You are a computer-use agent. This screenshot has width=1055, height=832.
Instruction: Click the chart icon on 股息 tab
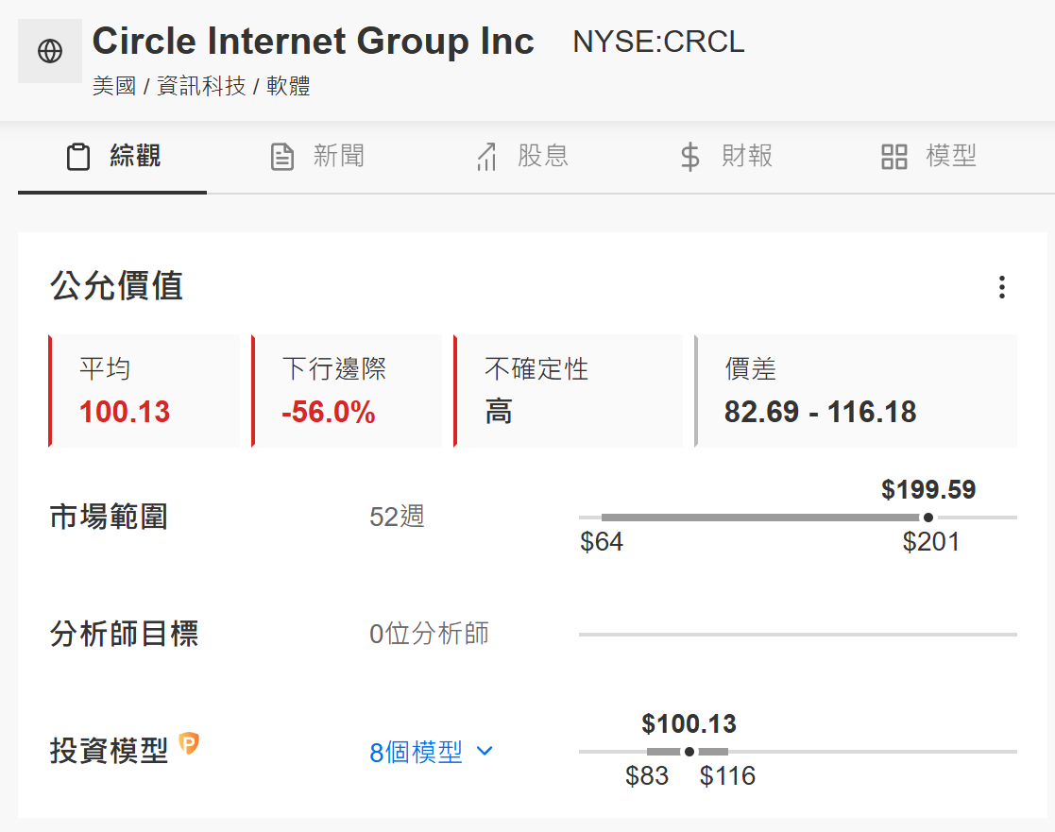(x=486, y=157)
